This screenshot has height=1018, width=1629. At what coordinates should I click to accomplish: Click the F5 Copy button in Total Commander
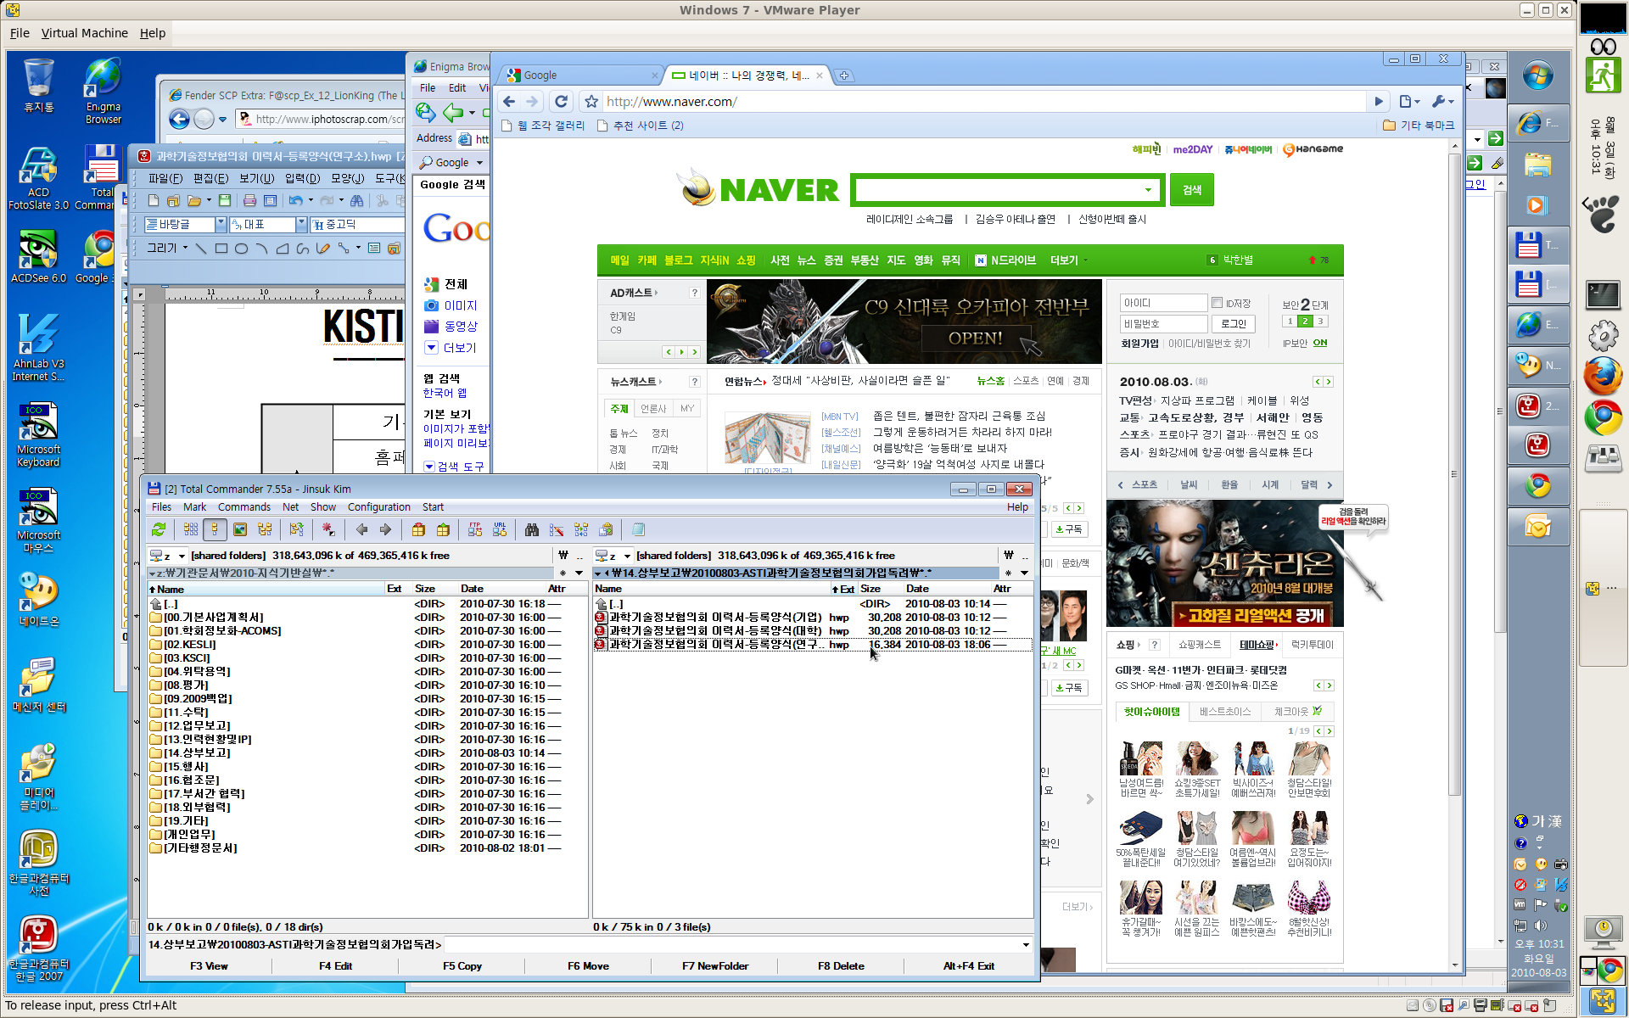[x=462, y=966]
